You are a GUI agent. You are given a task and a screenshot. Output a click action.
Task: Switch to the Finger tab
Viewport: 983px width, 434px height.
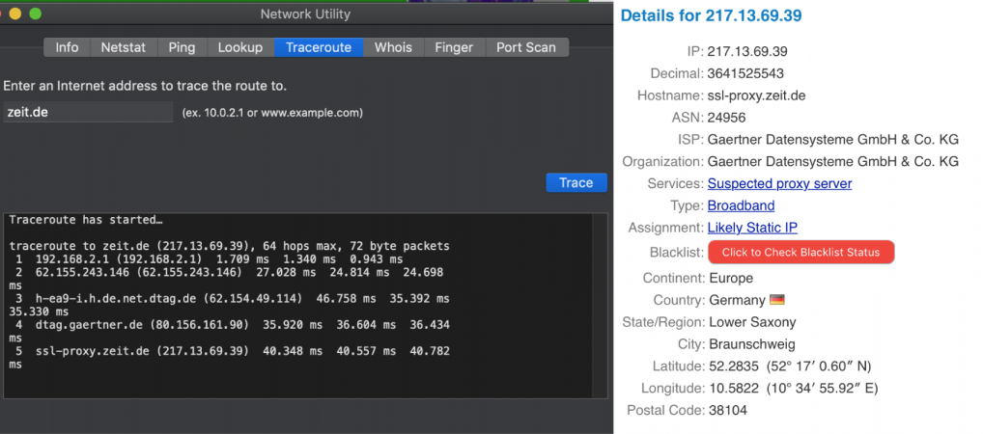coord(454,47)
